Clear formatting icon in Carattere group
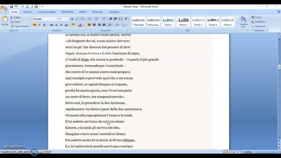 82,19
